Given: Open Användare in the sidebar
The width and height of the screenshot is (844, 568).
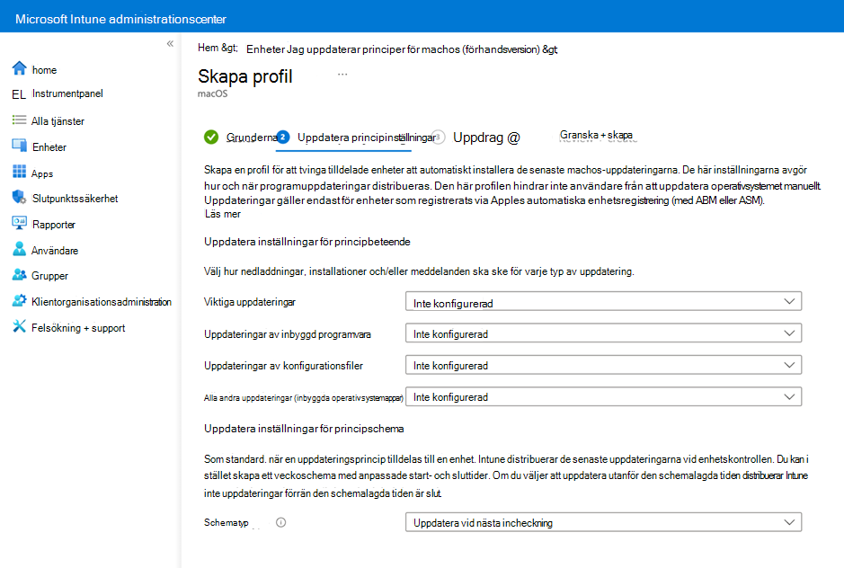Looking at the screenshot, I should (54, 251).
